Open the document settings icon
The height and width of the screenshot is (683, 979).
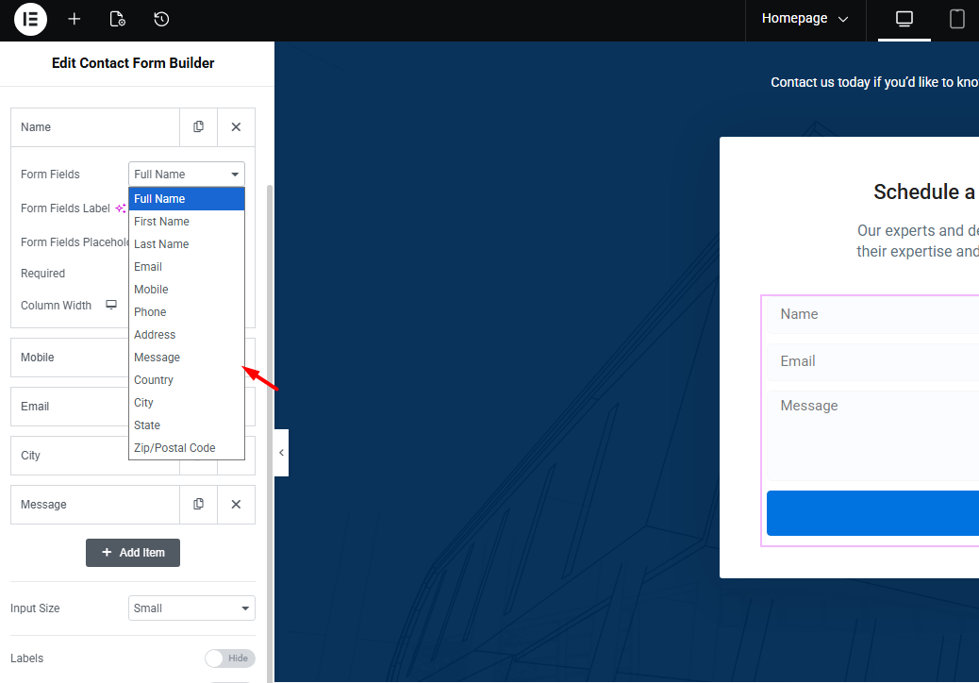click(117, 19)
